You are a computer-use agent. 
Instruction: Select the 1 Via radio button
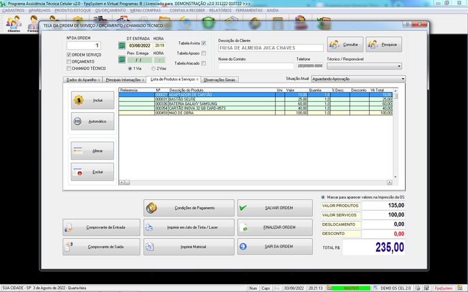pyautogui.click(x=130, y=68)
